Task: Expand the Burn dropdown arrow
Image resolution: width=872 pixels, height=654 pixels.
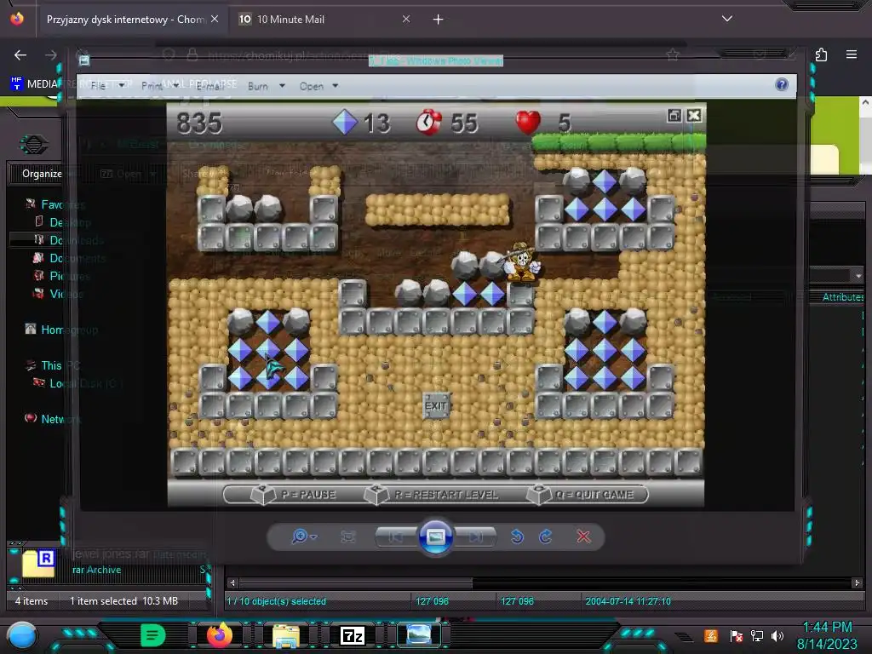Action: (282, 86)
